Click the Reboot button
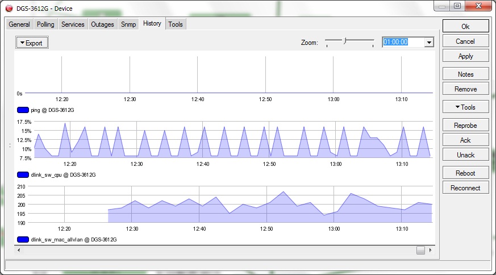The image size is (496, 275). pyautogui.click(x=465, y=173)
